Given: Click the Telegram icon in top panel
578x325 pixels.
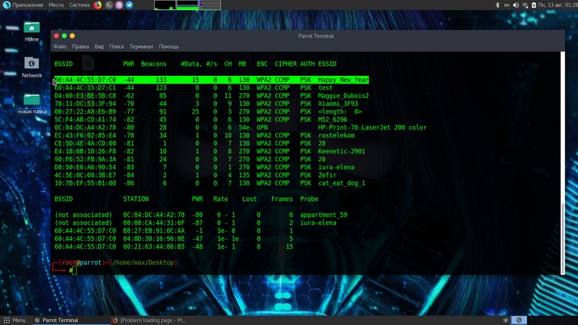Looking at the screenshot, I should (130, 5).
